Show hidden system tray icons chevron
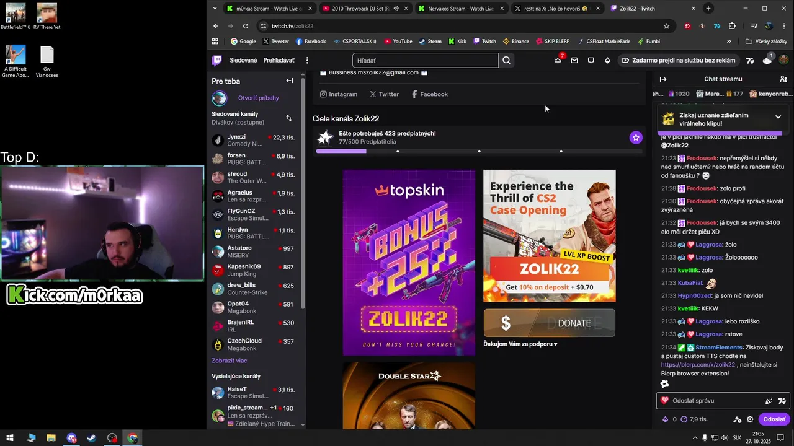The width and height of the screenshot is (794, 446). point(694,438)
